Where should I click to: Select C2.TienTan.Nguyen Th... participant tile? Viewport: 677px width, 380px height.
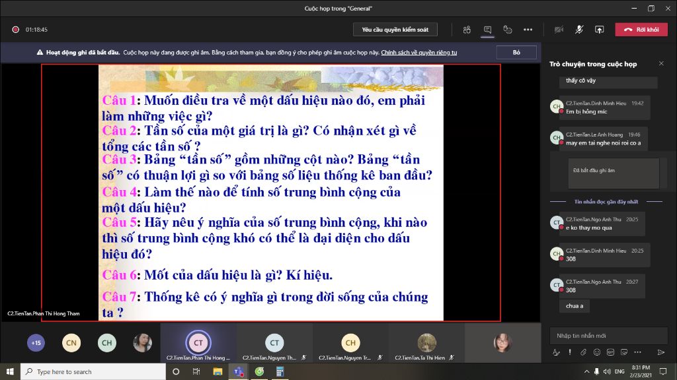click(274, 343)
